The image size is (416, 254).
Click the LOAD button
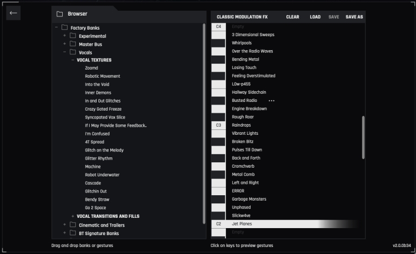[315, 17]
